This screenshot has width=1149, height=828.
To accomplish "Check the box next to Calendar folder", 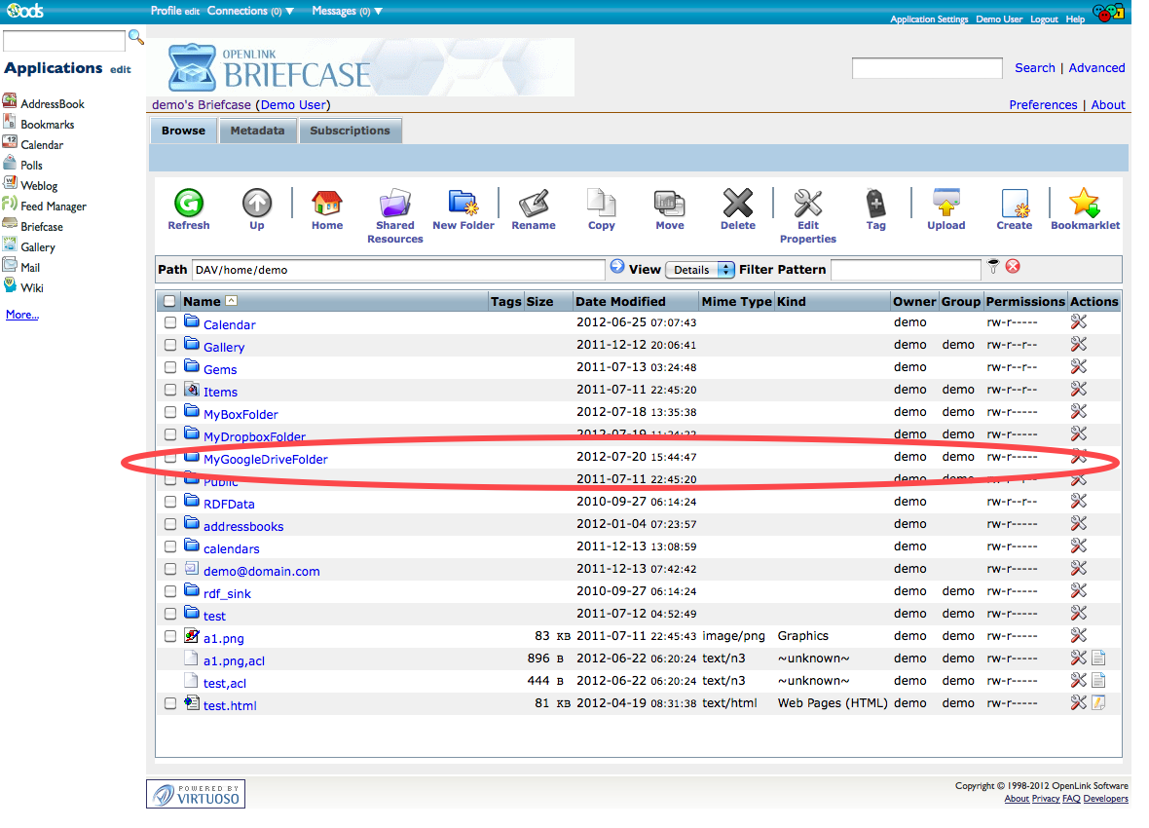I will [x=170, y=322].
